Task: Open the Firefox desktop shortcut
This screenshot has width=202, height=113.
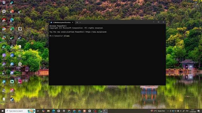Action: pos(4,39)
